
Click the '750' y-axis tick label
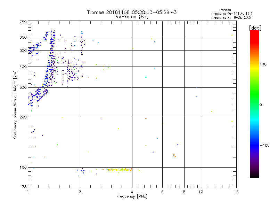click(23, 22)
